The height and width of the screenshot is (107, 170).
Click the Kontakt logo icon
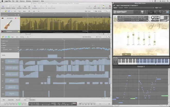115,12
